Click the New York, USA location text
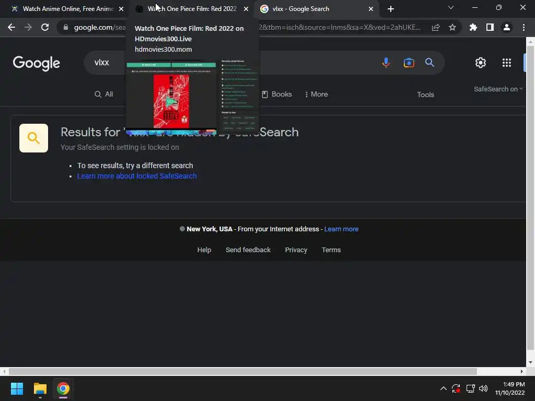535x401 pixels. (210, 229)
